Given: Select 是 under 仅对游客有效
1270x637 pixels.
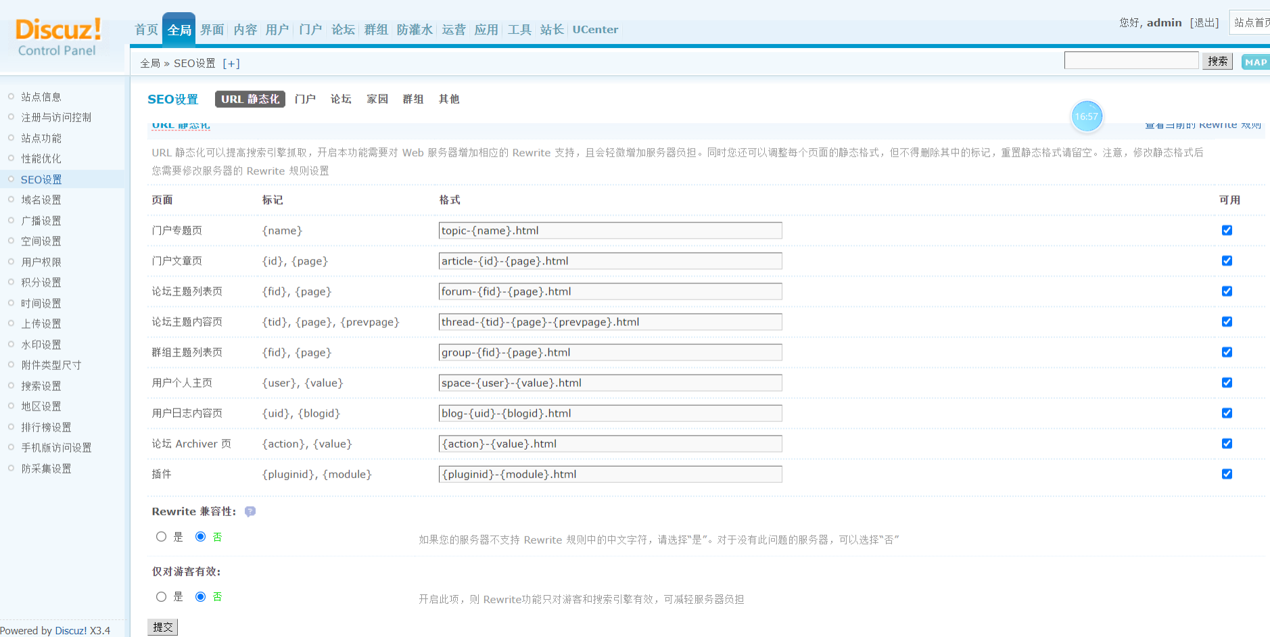Looking at the screenshot, I should (x=162, y=596).
